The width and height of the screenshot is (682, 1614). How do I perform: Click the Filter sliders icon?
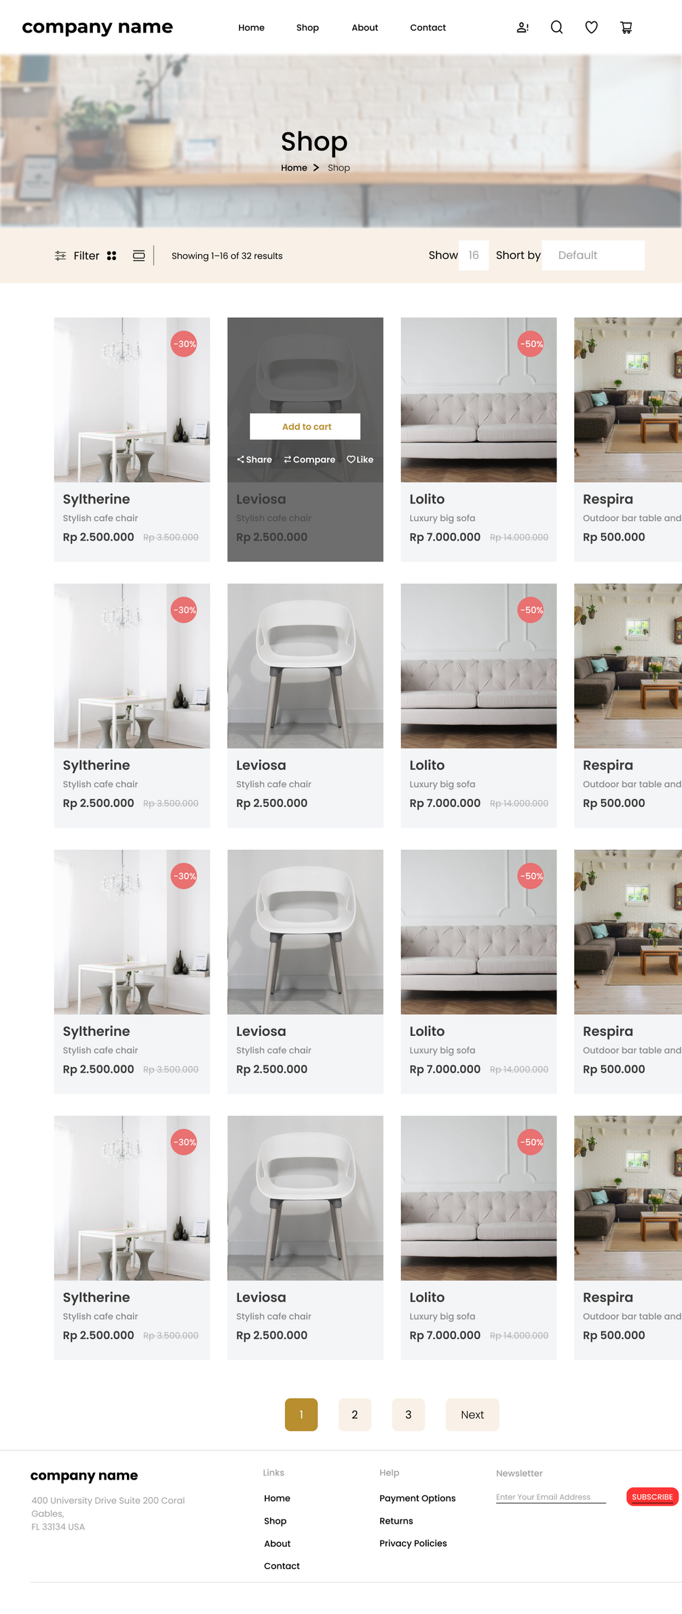(60, 255)
